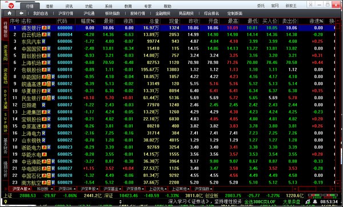Click the fullscreen toggle icon in title bar
This screenshot has width=343, height=207.
pyautogui.click(x=310, y=5)
